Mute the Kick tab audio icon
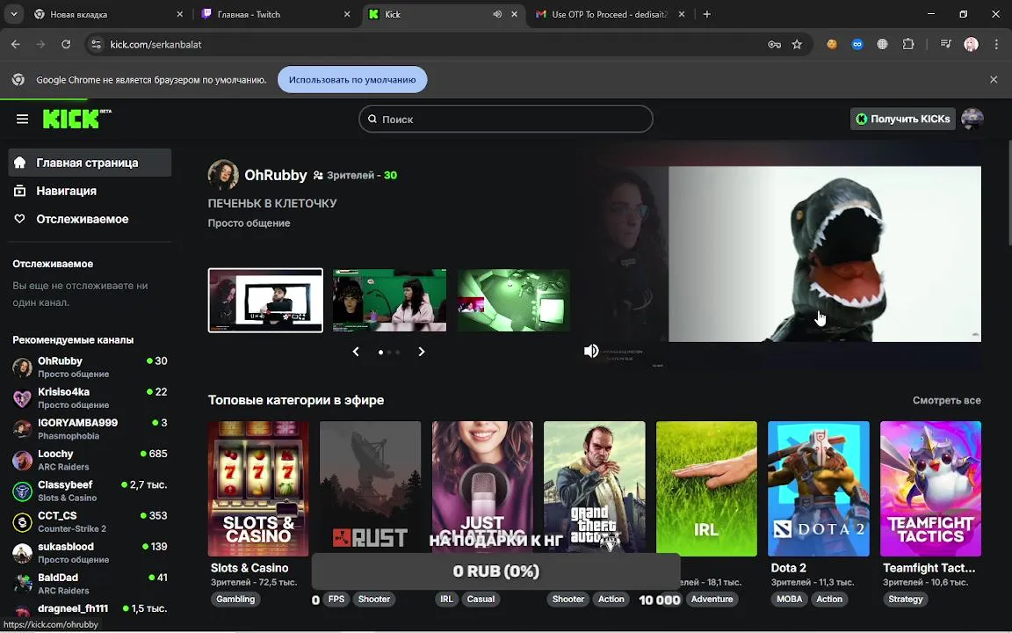Viewport: 1012px width, 633px height. click(497, 14)
